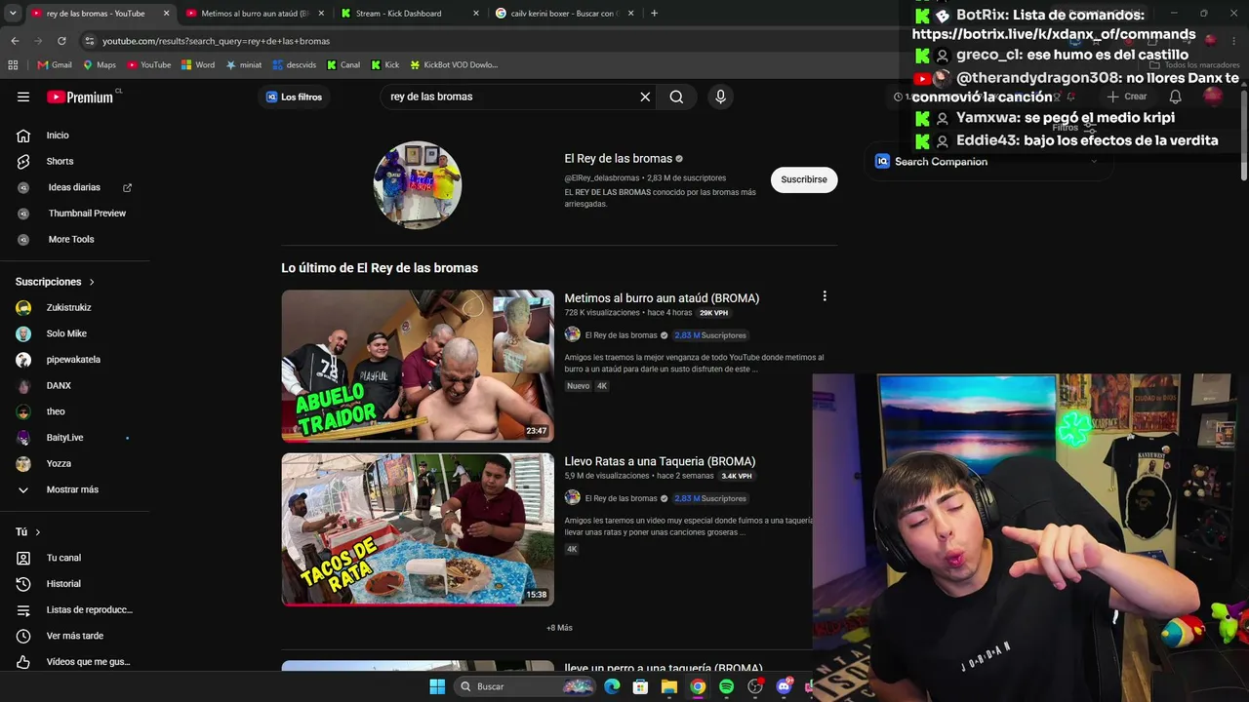Open site information icon in address bar
The width and height of the screenshot is (1249, 702).
click(x=90, y=41)
